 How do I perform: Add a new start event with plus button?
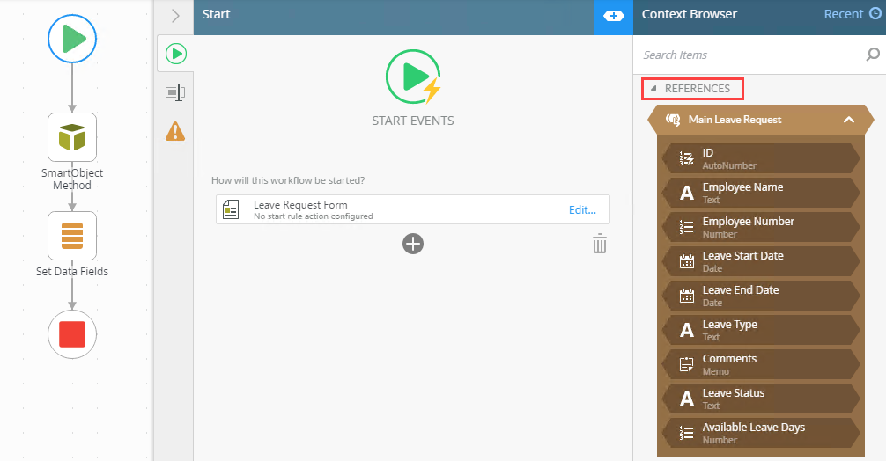413,244
